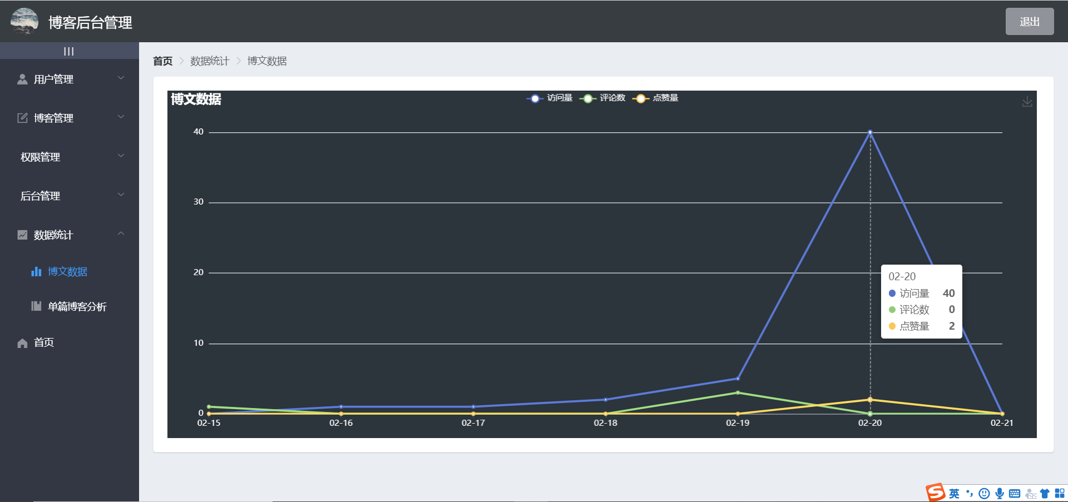Click the Sogou input method S logo
This screenshot has height=502, width=1068.
tap(936, 493)
